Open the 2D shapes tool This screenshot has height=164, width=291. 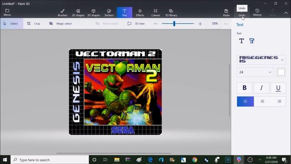click(x=78, y=13)
